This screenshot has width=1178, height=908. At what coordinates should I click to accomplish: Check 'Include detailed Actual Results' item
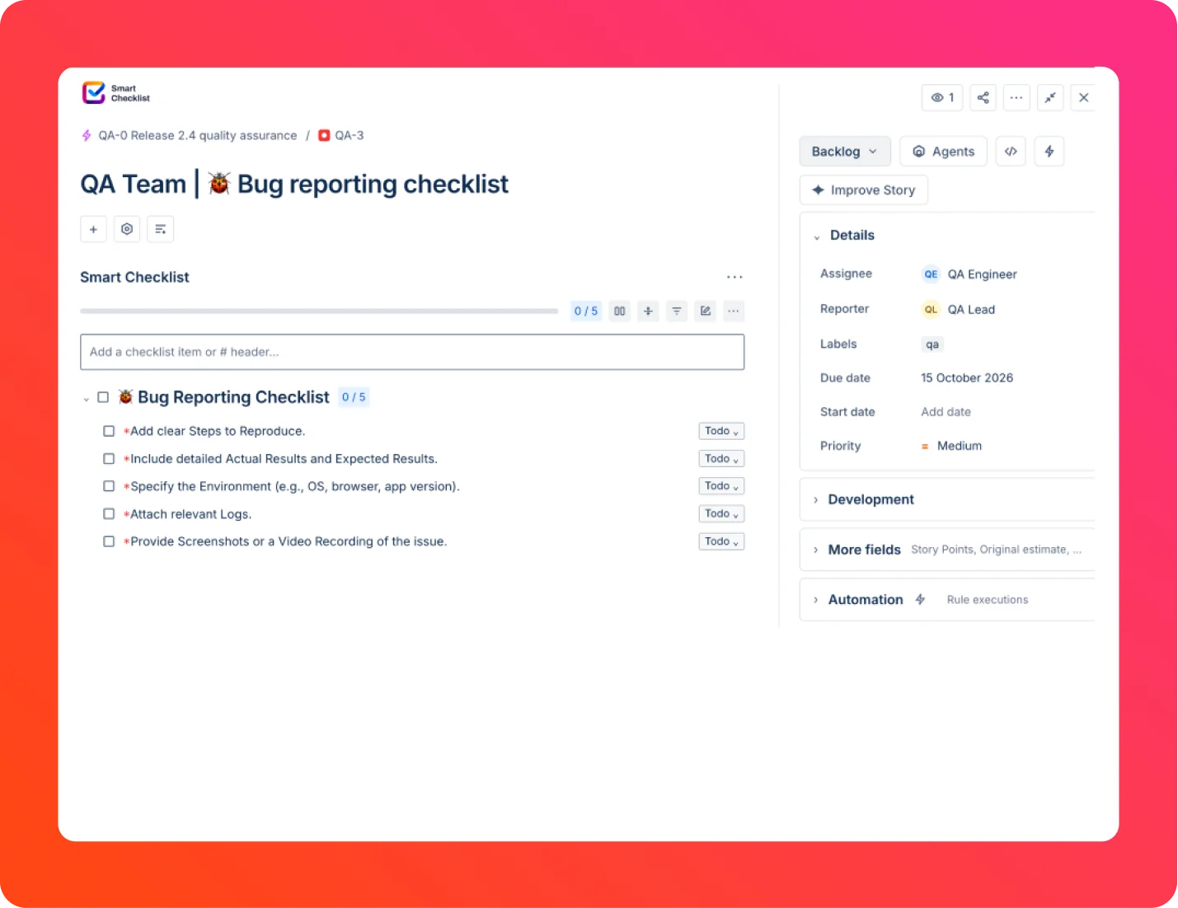[x=109, y=459]
